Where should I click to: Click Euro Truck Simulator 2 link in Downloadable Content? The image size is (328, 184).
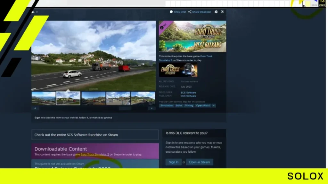(95, 155)
